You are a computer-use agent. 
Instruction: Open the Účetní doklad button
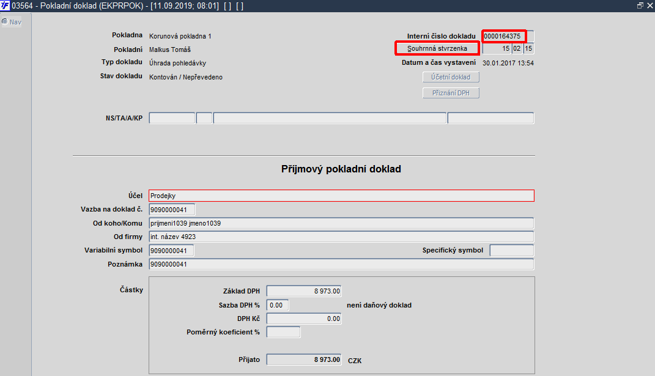pos(451,77)
